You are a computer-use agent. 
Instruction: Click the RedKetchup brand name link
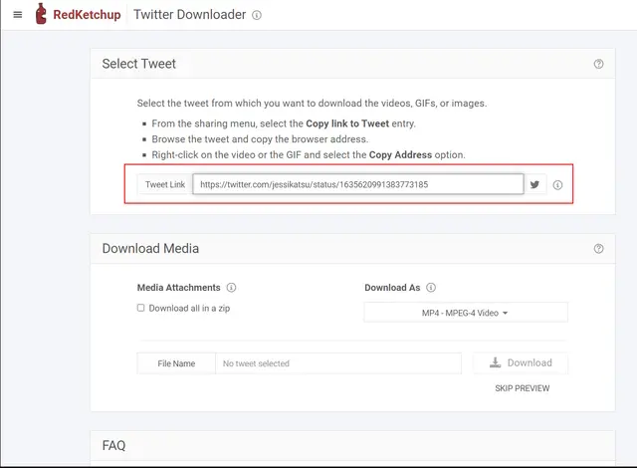pyautogui.click(x=88, y=15)
